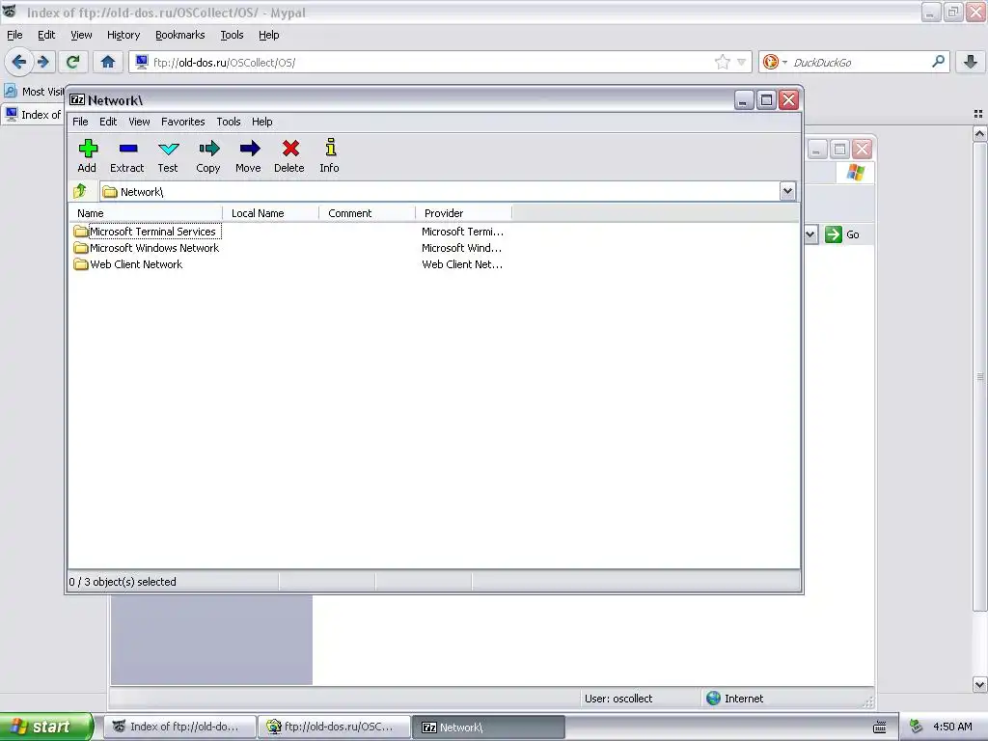
Task: Click the Most Visited bookmarks toolbar item
Action: (x=34, y=92)
